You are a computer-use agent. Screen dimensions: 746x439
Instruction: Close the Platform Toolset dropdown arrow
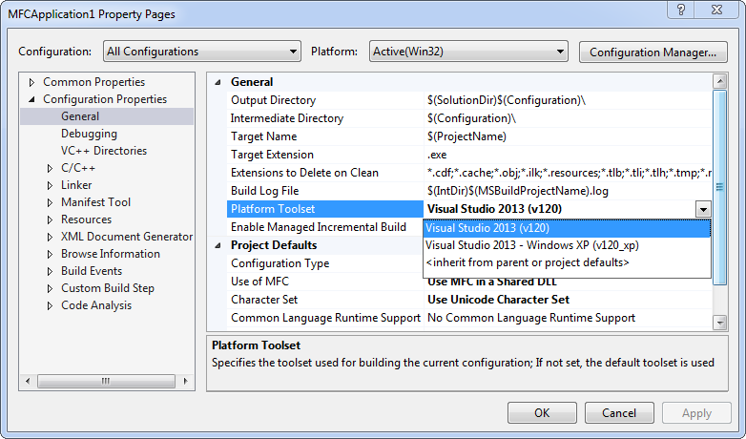tap(703, 210)
